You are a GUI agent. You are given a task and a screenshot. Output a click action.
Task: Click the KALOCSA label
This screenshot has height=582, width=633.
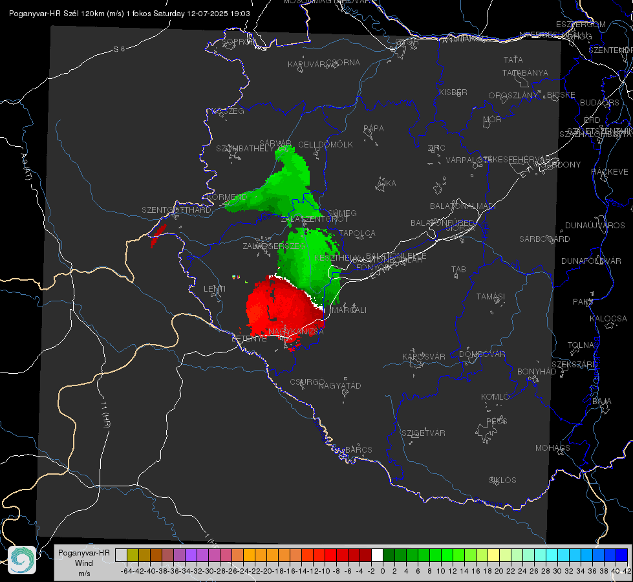[608, 319]
